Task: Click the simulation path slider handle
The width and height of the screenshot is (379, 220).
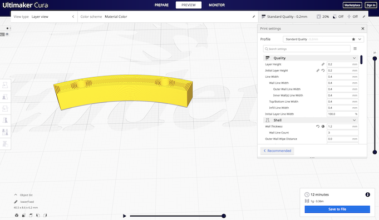Action: (x=224, y=216)
